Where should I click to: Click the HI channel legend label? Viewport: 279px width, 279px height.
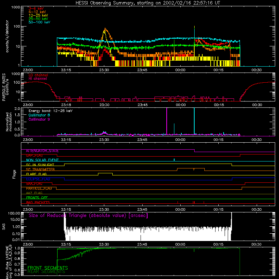point(38,79)
